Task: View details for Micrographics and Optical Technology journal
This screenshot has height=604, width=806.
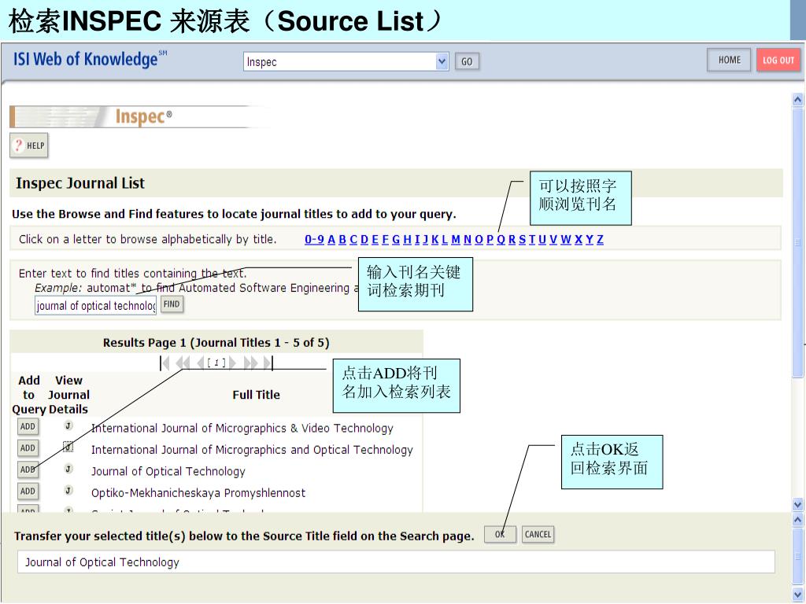Action: [68, 447]
